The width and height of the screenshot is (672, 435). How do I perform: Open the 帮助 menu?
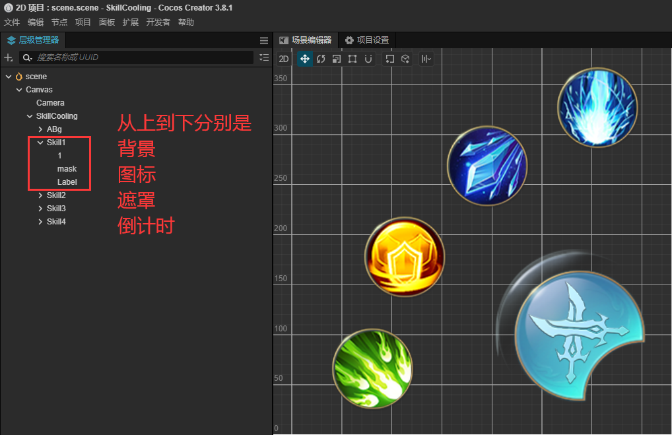[186, 22]
